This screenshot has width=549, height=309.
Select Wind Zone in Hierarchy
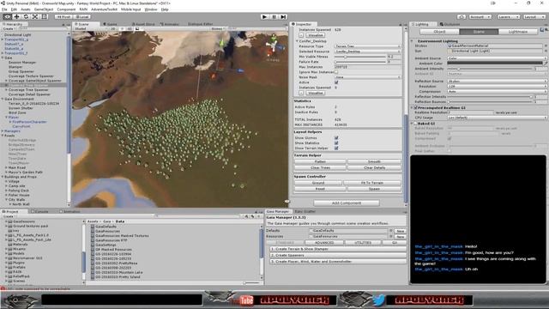pyautogui.click(x=17, y=112)
